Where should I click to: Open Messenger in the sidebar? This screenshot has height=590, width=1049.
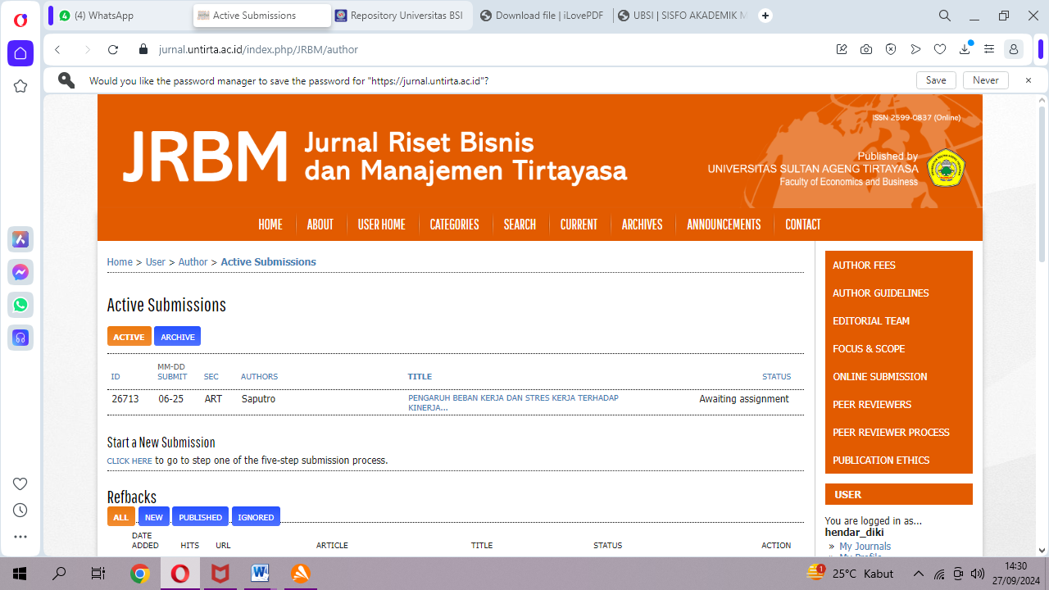click(x=20, y=272)
